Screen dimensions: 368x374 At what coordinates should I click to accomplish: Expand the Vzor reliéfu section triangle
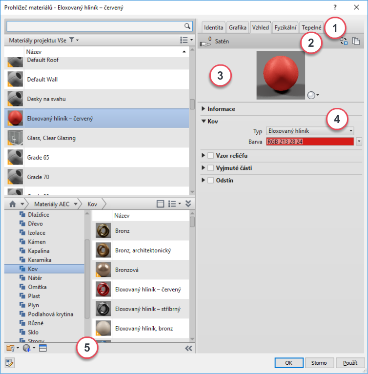[x=203, y=156]
